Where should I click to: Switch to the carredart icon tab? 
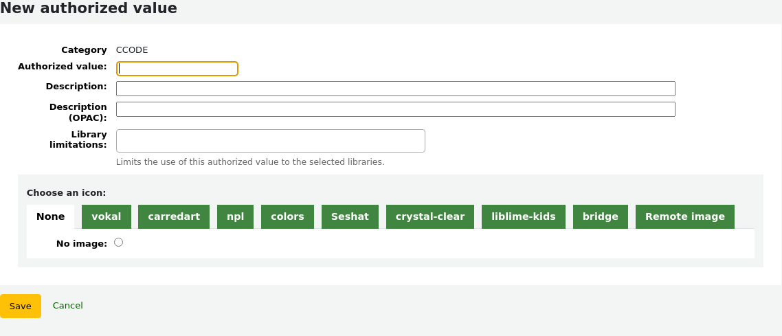(x=174, y=216)
